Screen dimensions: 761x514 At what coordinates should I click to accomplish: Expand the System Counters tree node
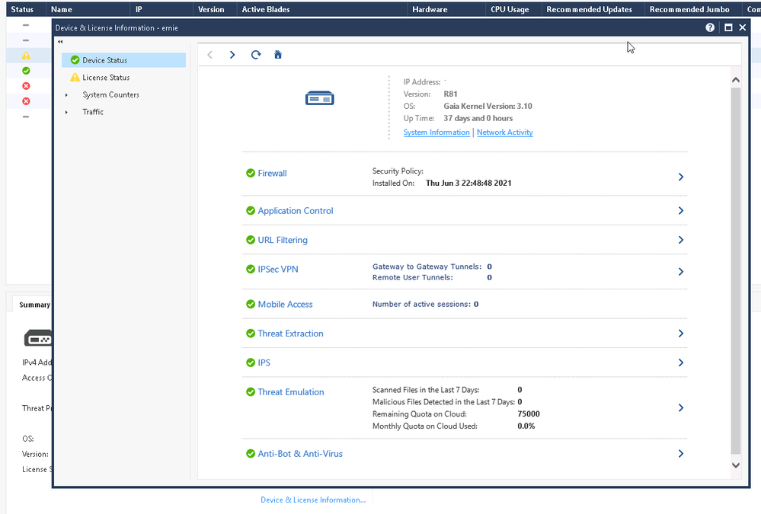66,95
